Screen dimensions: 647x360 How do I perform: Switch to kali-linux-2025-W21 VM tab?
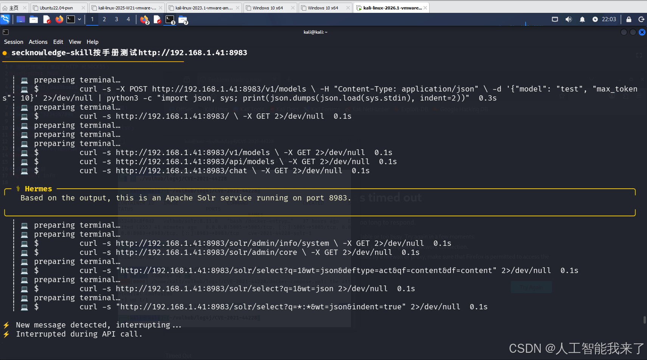[127, 8]
